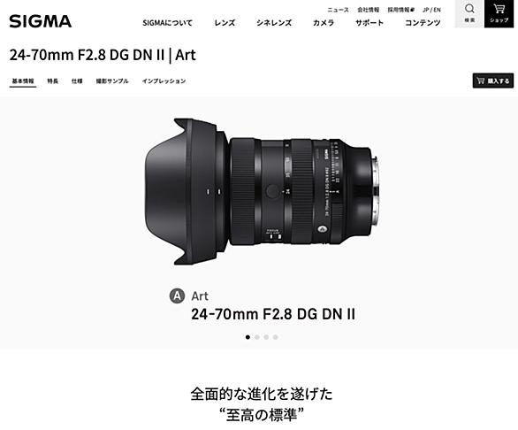Click the Art line 'A' badge
The height and width of the screenshot is (430, 518).
[x=177, y=296]
